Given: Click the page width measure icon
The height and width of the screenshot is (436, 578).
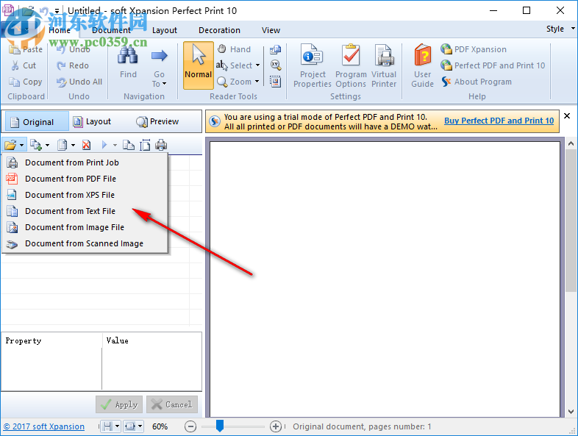Looking at the screenshot, I should (x=145, y=145).
